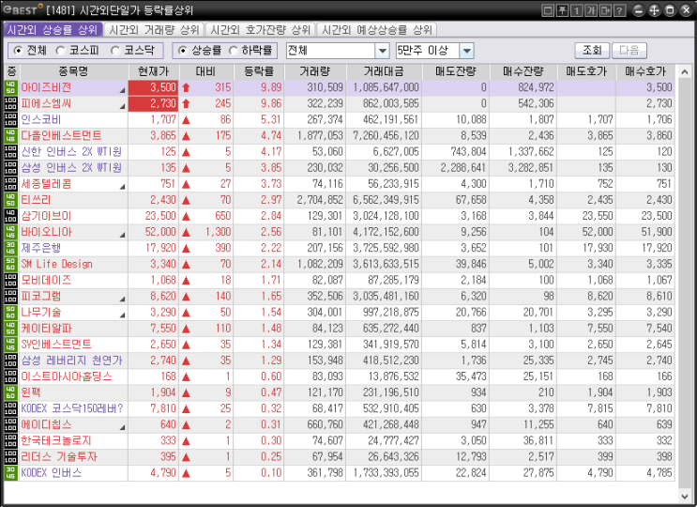Click the 매수잔량 column header
Image resolution: width=697 pixels, height=507 pixels.
(523, 71)
